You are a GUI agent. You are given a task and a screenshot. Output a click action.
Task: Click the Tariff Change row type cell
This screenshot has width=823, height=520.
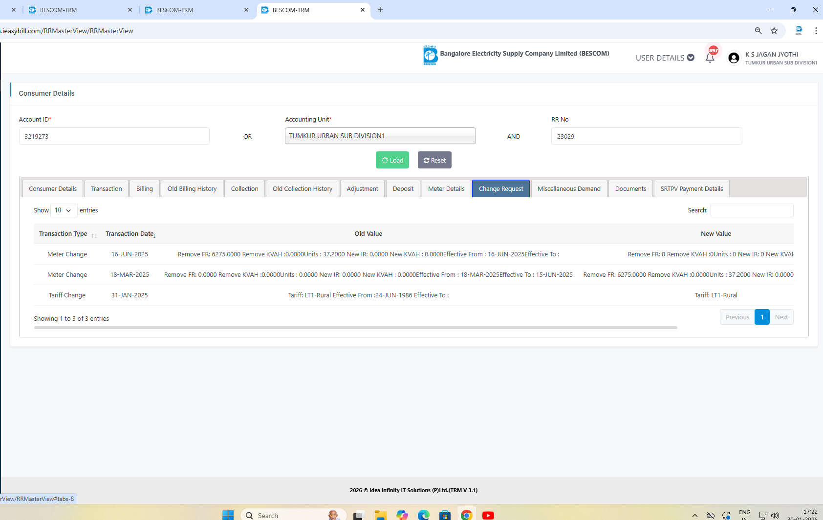click(67, 295)
